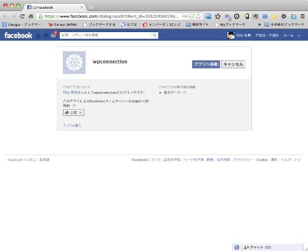Open the メンバーズ / ECナビ bookmark
Screen dimensions: 308x251
coord(161,25)
